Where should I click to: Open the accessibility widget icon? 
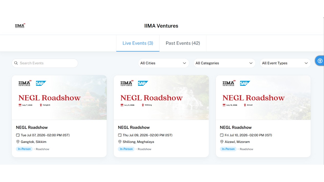[x=320, y=61]
